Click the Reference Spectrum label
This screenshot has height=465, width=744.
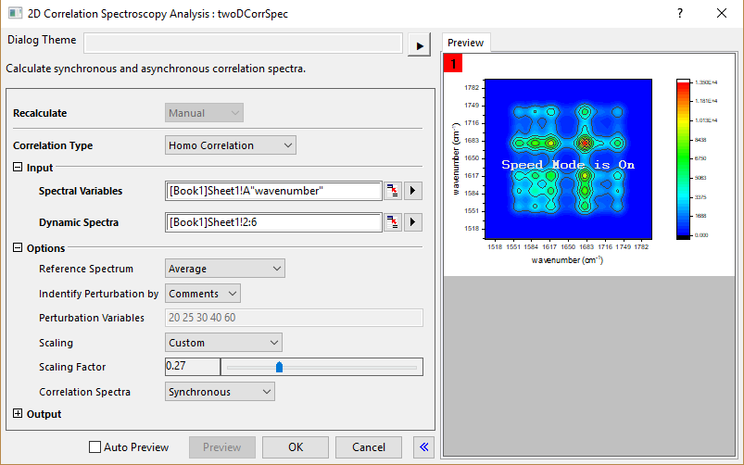[x=86, y=269]
